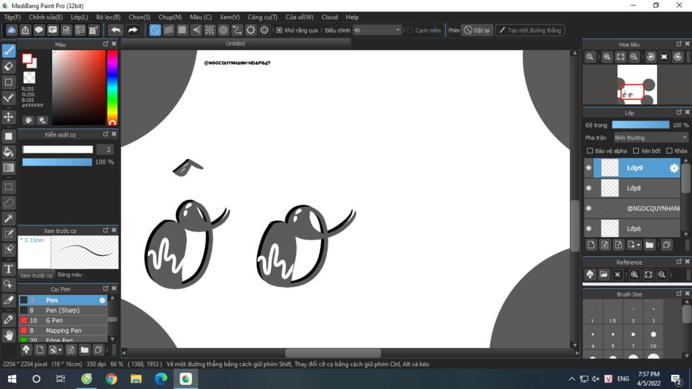Image resolution: width=692 pixels, height=389 pixels.
Task: Enable Bảo vệ alpha checkbox
Action: [589, 151]
